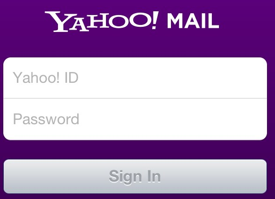Click the exclamation mark in Yahoo! logo

(155, 20)
